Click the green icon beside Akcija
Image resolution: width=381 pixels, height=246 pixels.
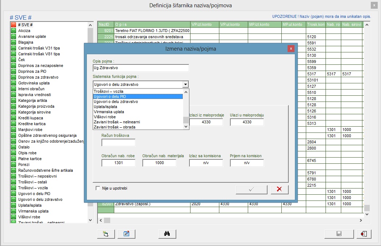point(13,31)
